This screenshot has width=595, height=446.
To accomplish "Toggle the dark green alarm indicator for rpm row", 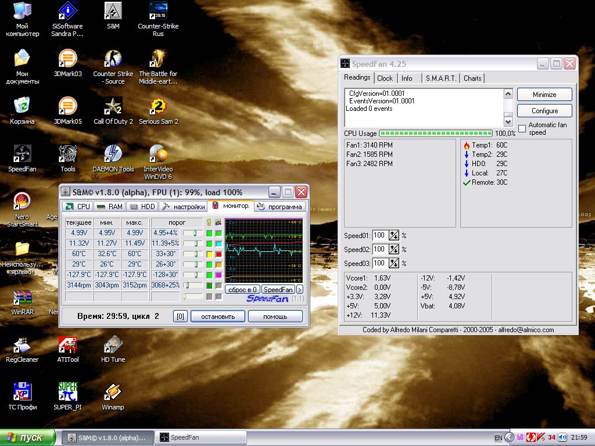I will 209,286.
